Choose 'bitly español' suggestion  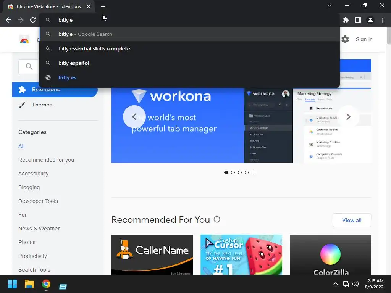click(x=189, y=63)
